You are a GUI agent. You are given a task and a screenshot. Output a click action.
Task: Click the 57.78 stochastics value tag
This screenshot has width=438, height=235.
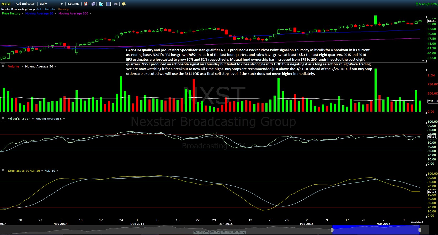point(432,192)
